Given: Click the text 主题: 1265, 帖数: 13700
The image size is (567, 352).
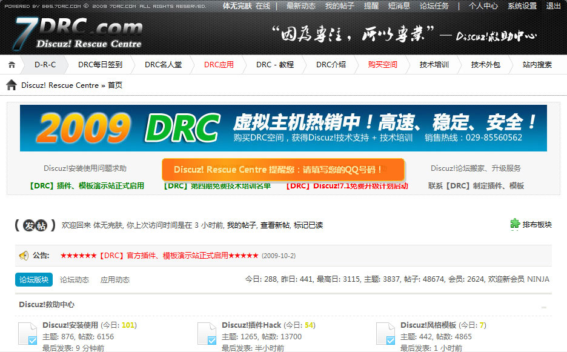Looking at the screenshot, I should 262,337.
